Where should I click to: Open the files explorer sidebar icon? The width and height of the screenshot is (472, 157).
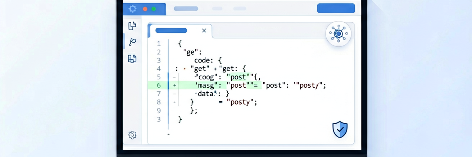pyautogui.click(x=132, y=26)
